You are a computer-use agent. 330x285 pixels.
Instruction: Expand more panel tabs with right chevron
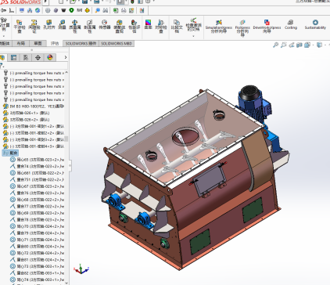66,57
